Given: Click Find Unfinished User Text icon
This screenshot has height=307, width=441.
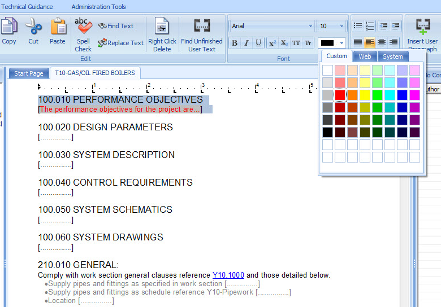Looking at the screenshot, I should pos(202,26).
